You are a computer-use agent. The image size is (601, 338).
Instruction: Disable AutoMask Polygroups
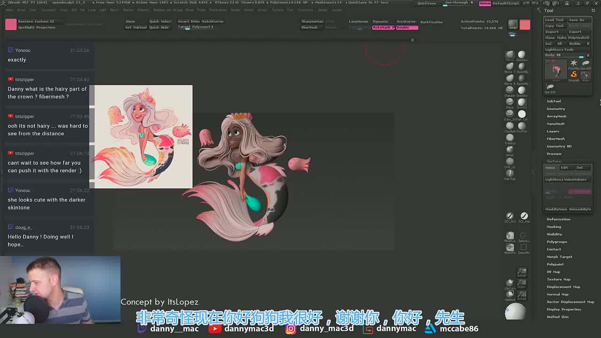(383, 28)
